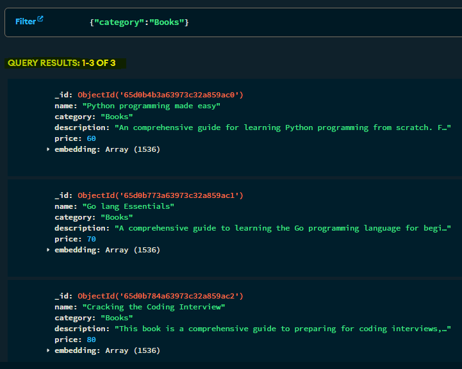Click the category value of the Go lang document
This screenshot has width=462, height=369.
click(x=117, y=217)
